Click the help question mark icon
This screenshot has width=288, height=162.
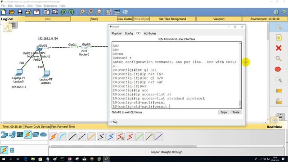[284, 12]
